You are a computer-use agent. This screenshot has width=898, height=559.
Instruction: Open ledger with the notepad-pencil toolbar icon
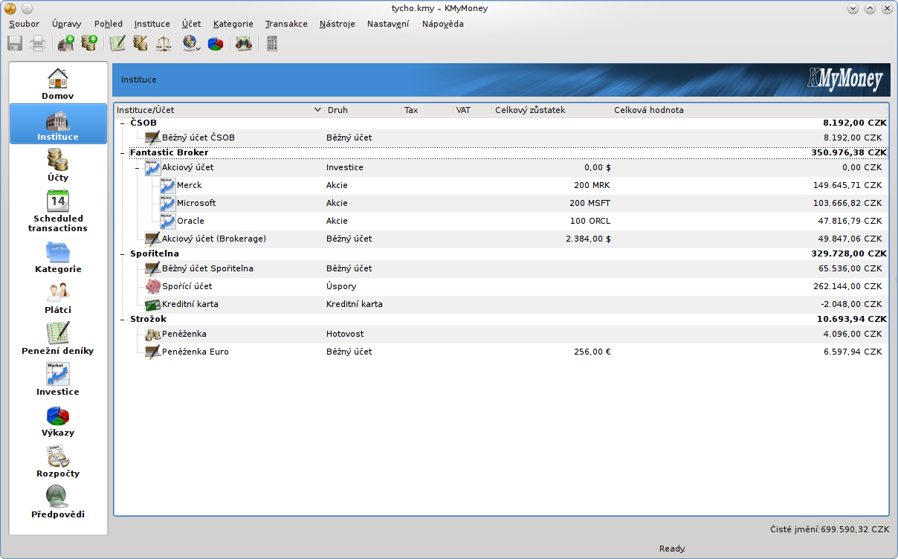coord(117,43)
